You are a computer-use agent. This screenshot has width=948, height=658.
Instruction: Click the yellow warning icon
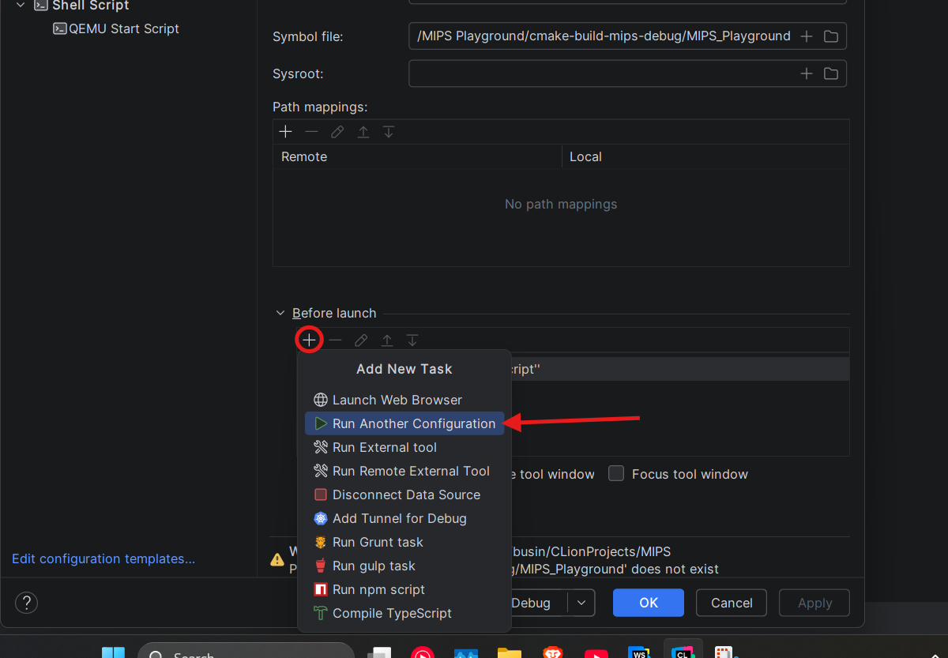coord(277,559)
